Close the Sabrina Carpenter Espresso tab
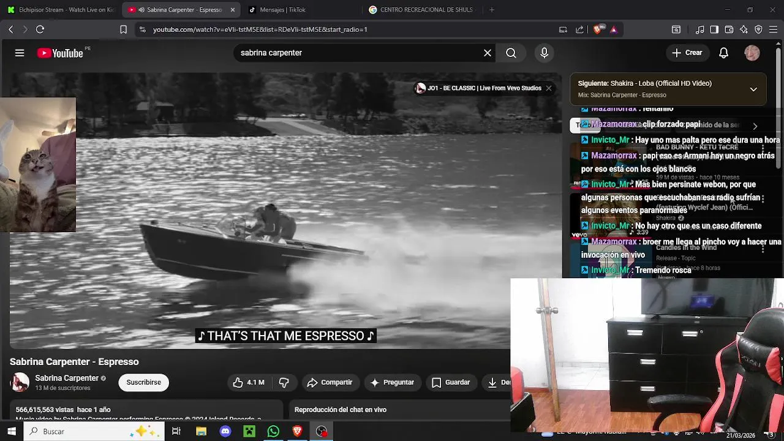784x441 pixels. click(232, 10)
